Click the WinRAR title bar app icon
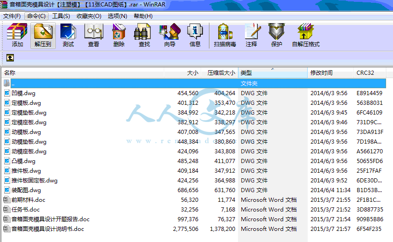 (x=4, y=4)
